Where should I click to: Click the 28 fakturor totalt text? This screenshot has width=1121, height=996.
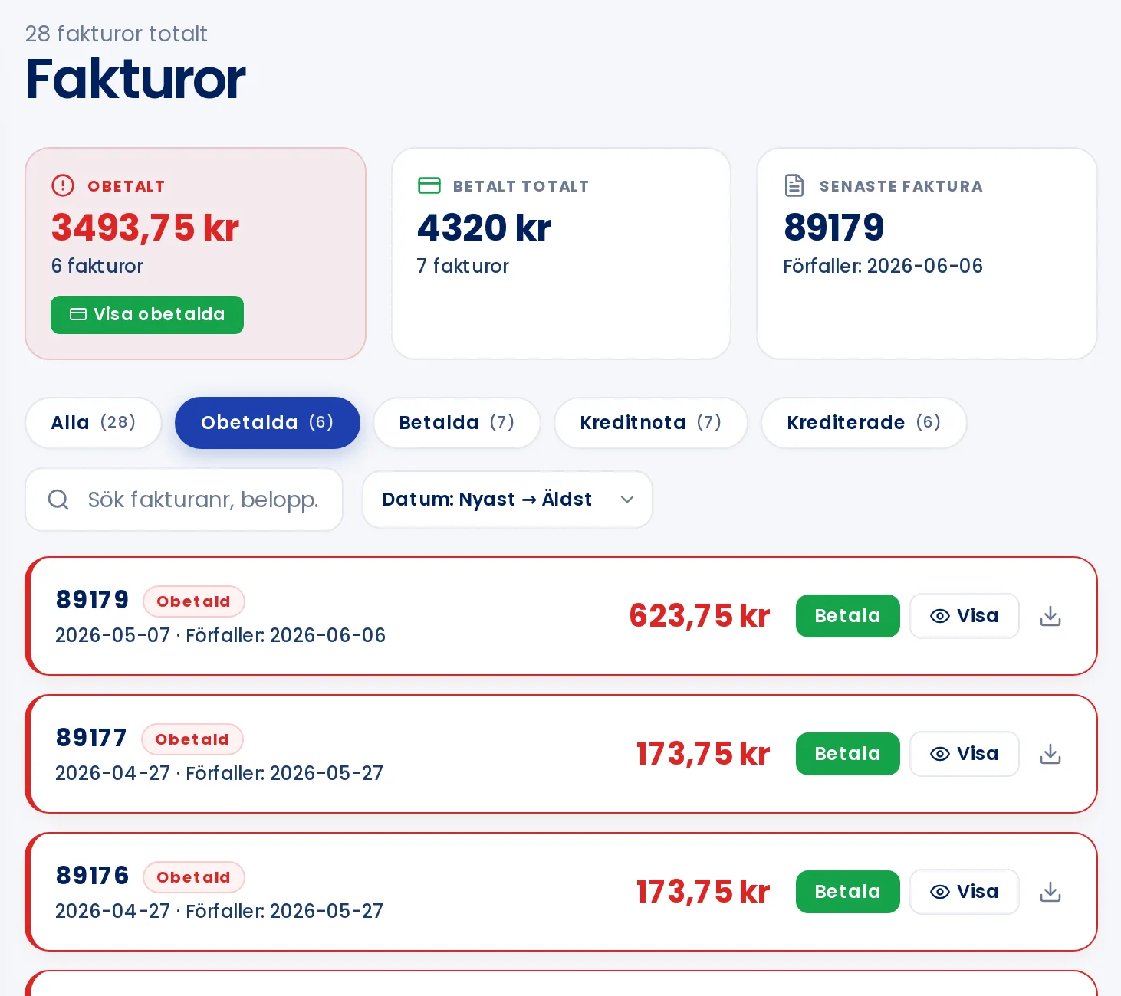pos(116,34)
